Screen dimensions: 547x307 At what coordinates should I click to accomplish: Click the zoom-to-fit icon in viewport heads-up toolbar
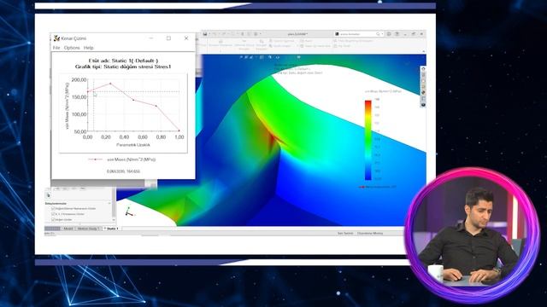241,57
